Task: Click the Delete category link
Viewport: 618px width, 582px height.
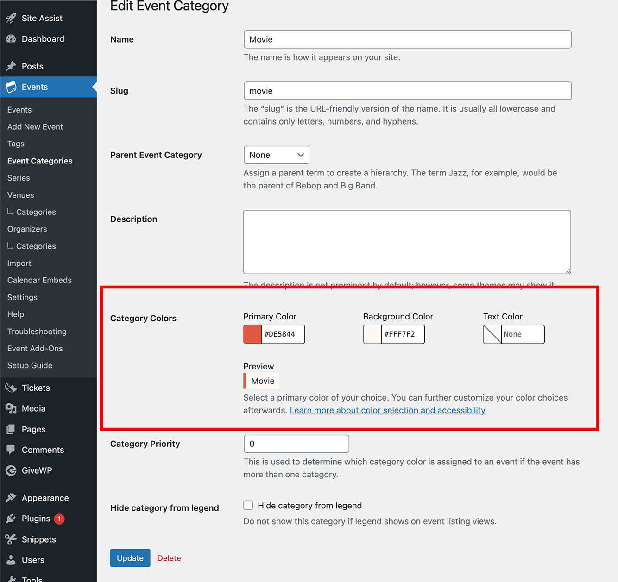Action: coord(169,558)
